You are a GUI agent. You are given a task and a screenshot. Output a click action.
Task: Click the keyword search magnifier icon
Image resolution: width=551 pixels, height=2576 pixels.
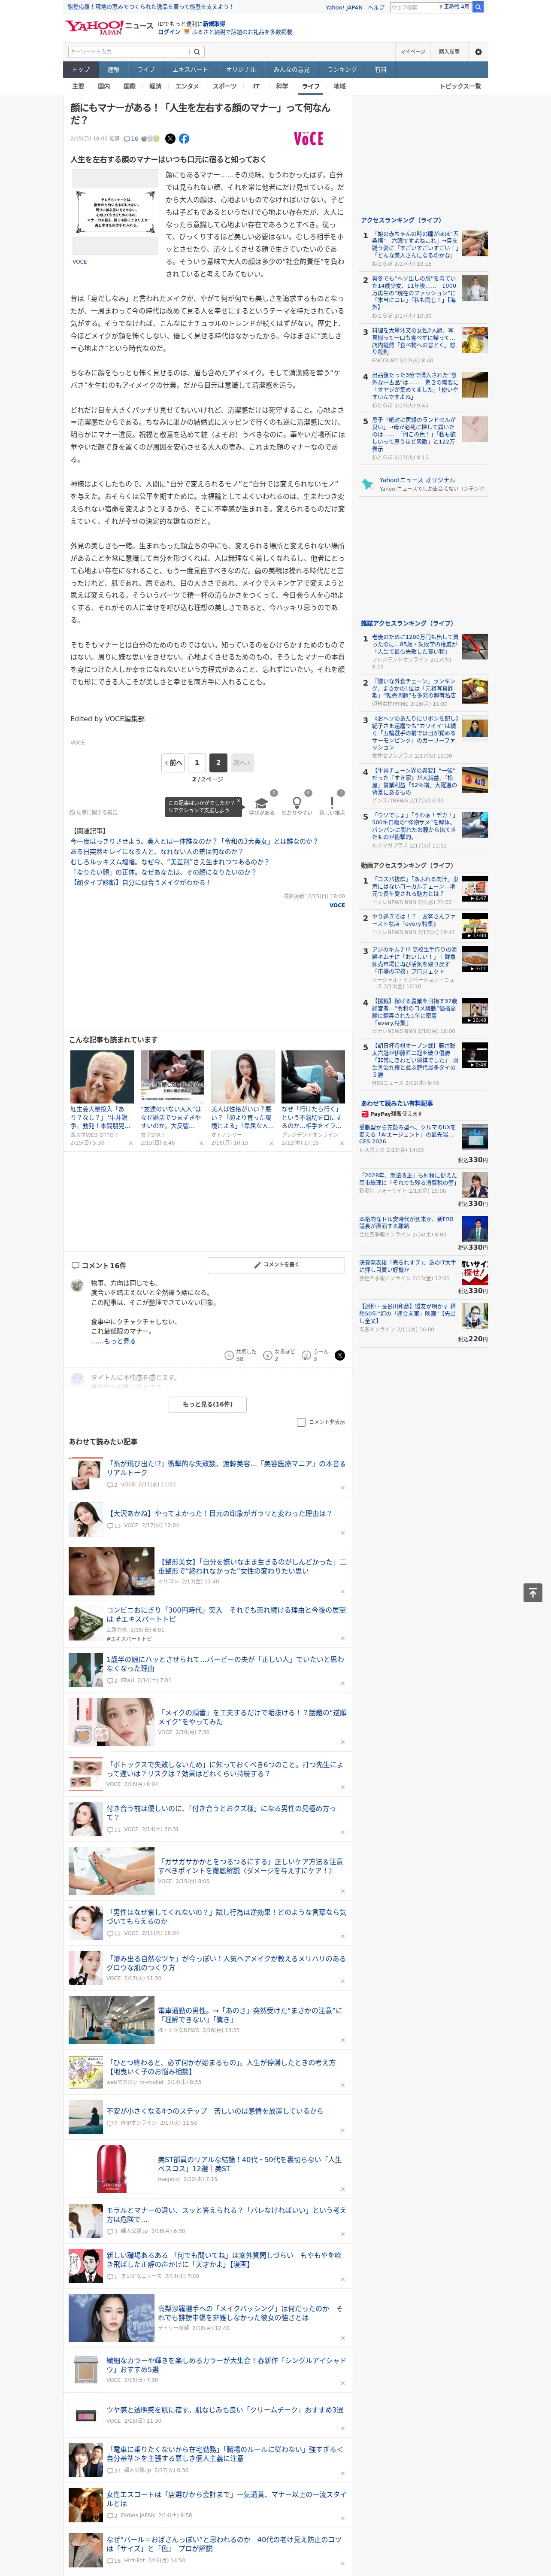coord(197,52)
